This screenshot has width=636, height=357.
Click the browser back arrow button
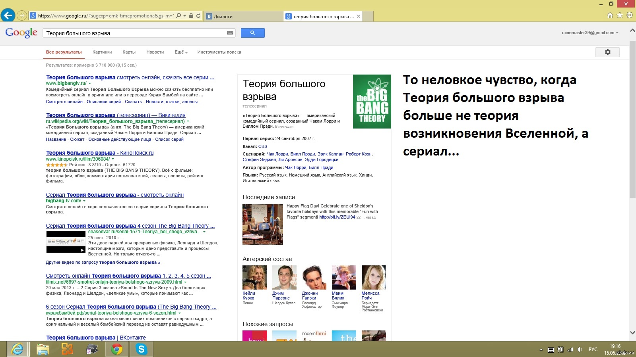pyautogui.click(x=8, y=15)
